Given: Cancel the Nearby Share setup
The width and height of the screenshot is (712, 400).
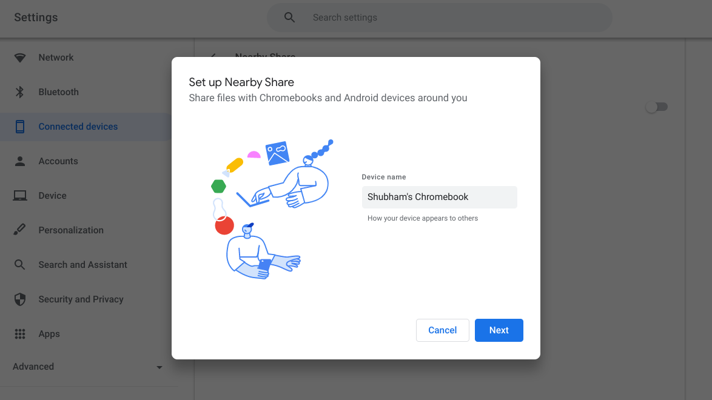Looking at the screenshot, I should tap(442, 330).
